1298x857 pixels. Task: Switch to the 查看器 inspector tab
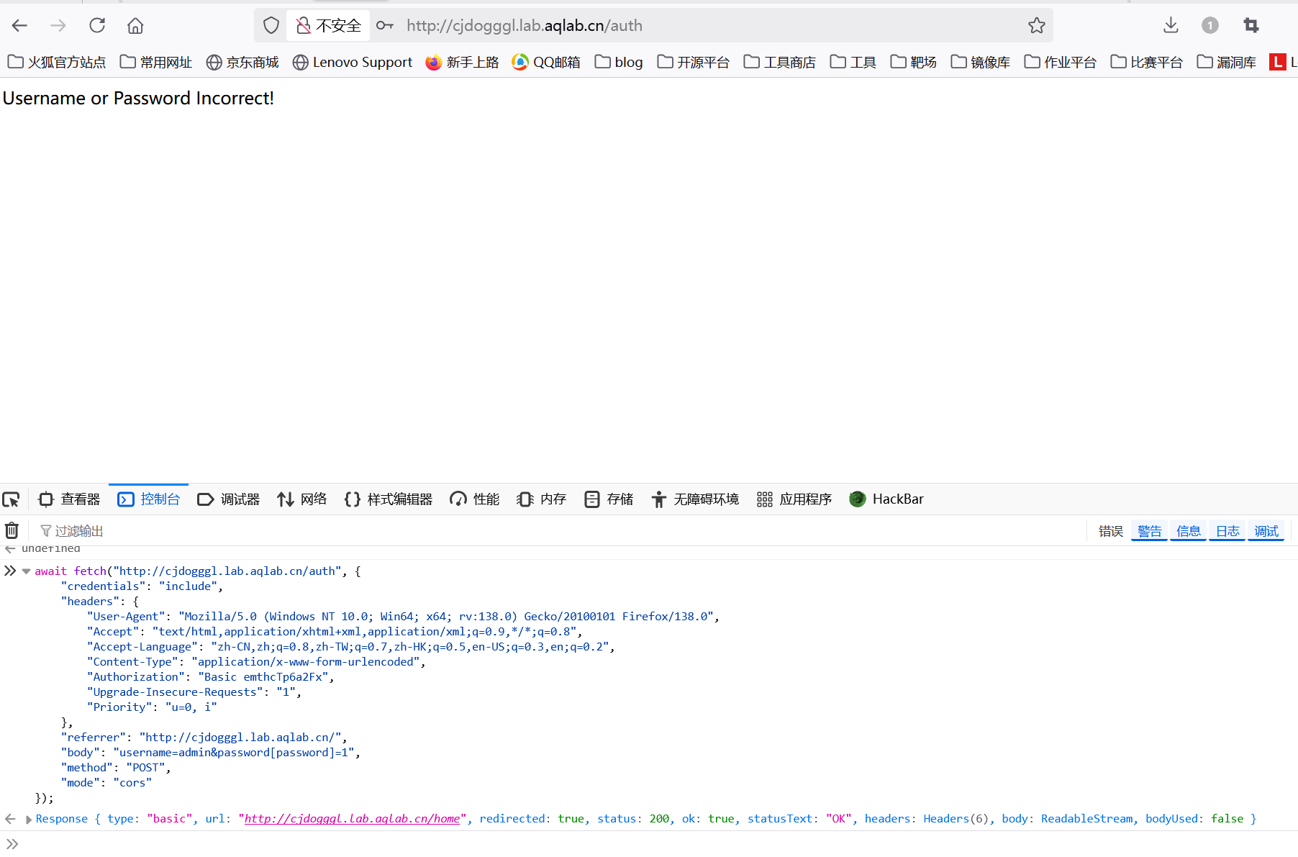pyautogui.click(x=69, y=499)
